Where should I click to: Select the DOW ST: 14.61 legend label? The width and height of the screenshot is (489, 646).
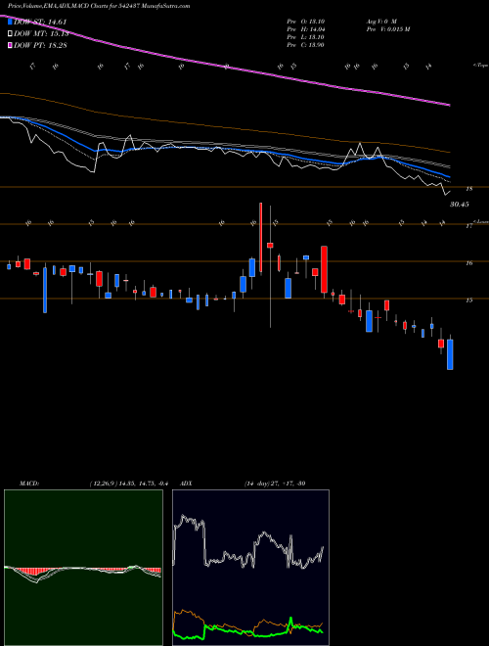point(40,23)
